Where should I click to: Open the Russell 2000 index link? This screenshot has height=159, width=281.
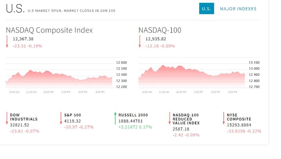[133, 115]
